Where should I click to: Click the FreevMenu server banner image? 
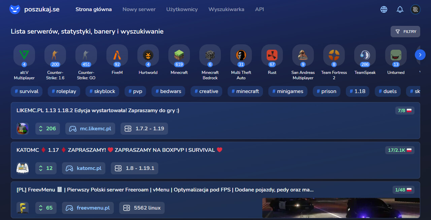(x=341, y=208)
